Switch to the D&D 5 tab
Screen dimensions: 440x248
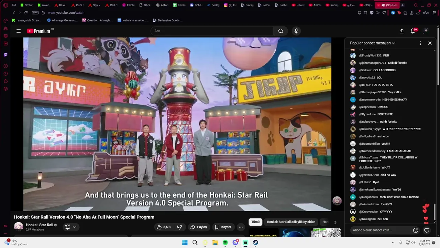click(145, 5)
